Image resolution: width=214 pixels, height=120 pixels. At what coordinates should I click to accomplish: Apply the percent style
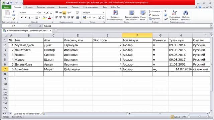coord(90,18)
